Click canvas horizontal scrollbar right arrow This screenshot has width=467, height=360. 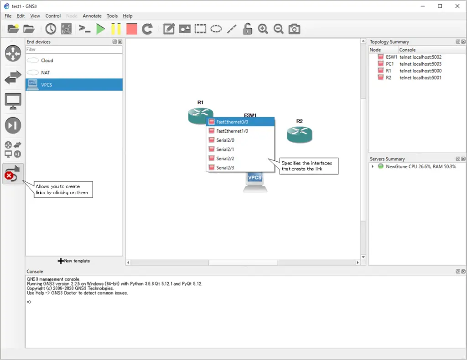358,262
